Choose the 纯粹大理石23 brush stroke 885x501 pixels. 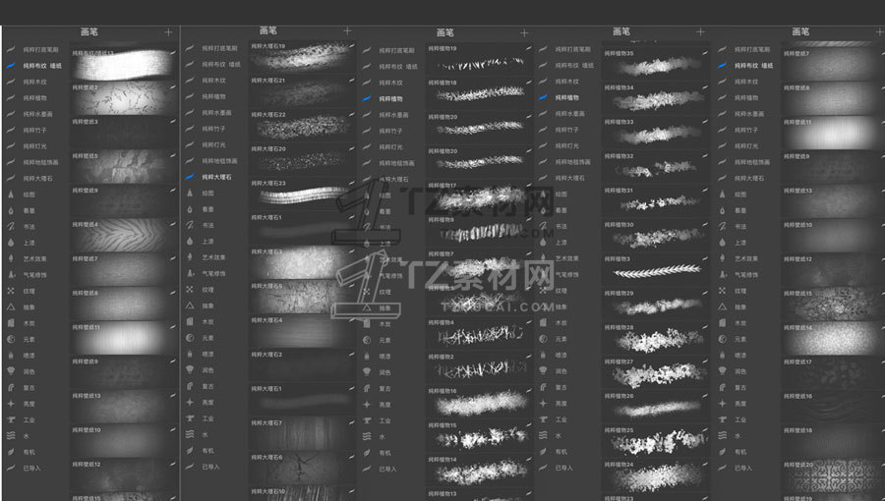[303, 195]
